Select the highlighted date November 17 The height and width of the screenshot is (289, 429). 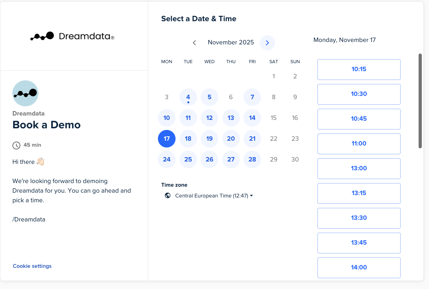(x=167, y=139)
